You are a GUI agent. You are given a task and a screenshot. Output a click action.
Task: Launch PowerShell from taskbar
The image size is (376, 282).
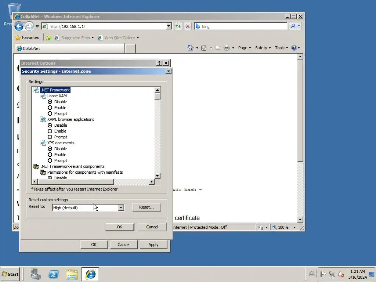click(54, 274)
